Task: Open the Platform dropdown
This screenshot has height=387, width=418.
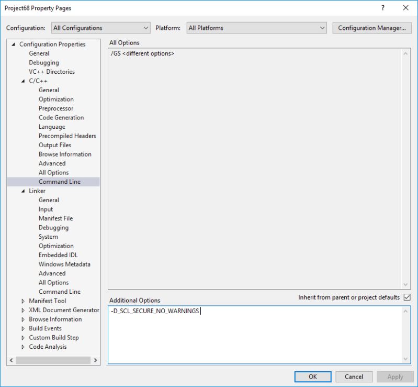Action: [256, 28]
